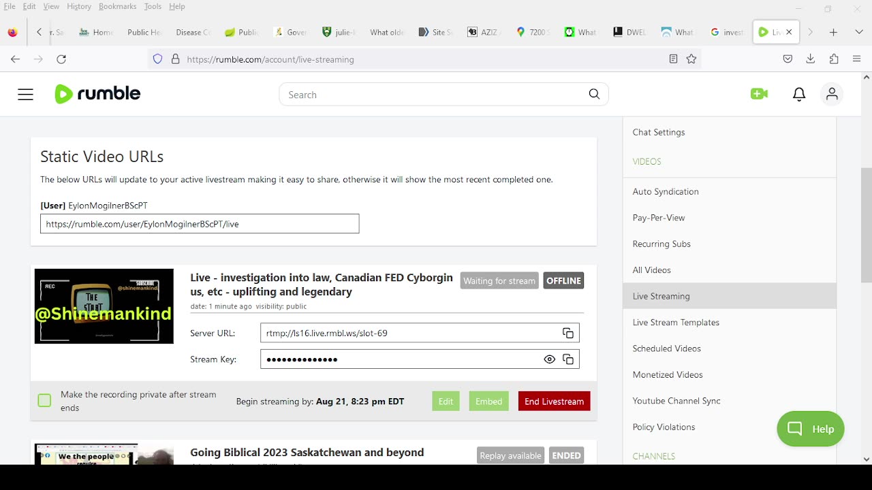
Task: Open the Bookmarks menu
Action: (x=118, y=6)
